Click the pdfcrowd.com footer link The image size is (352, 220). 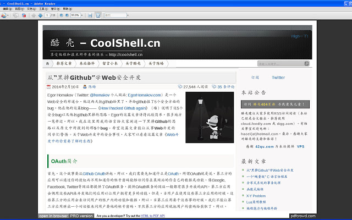click(x=303, y=216)
